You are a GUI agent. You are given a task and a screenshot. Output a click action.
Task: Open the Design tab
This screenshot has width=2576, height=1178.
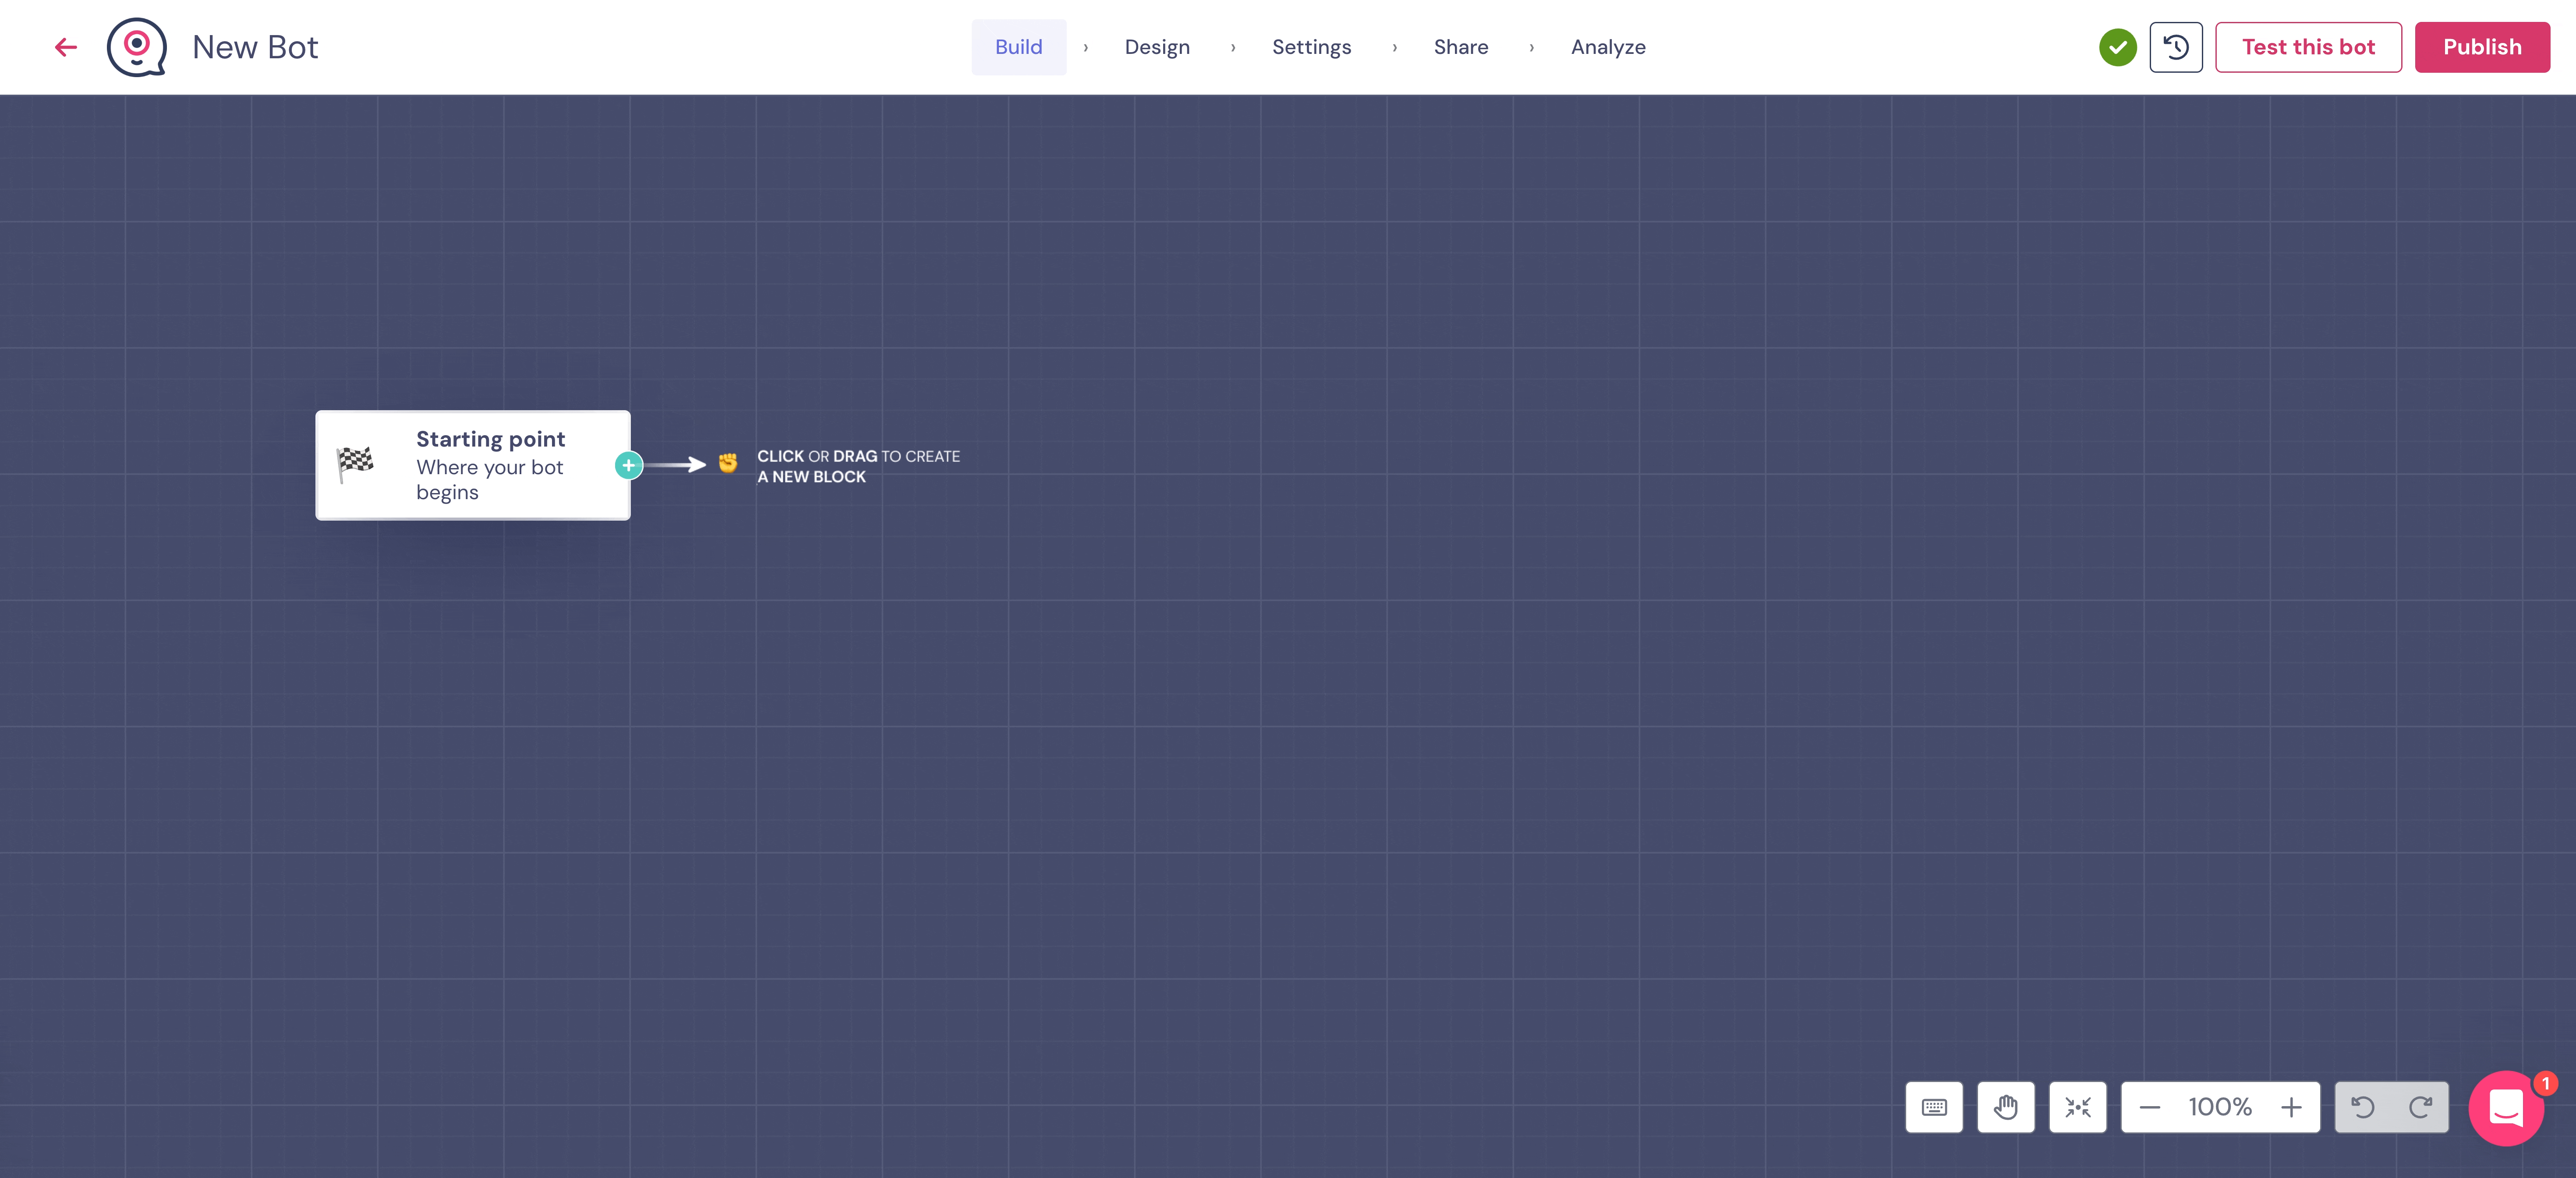pyautogui.click(x=1156, y=47)
